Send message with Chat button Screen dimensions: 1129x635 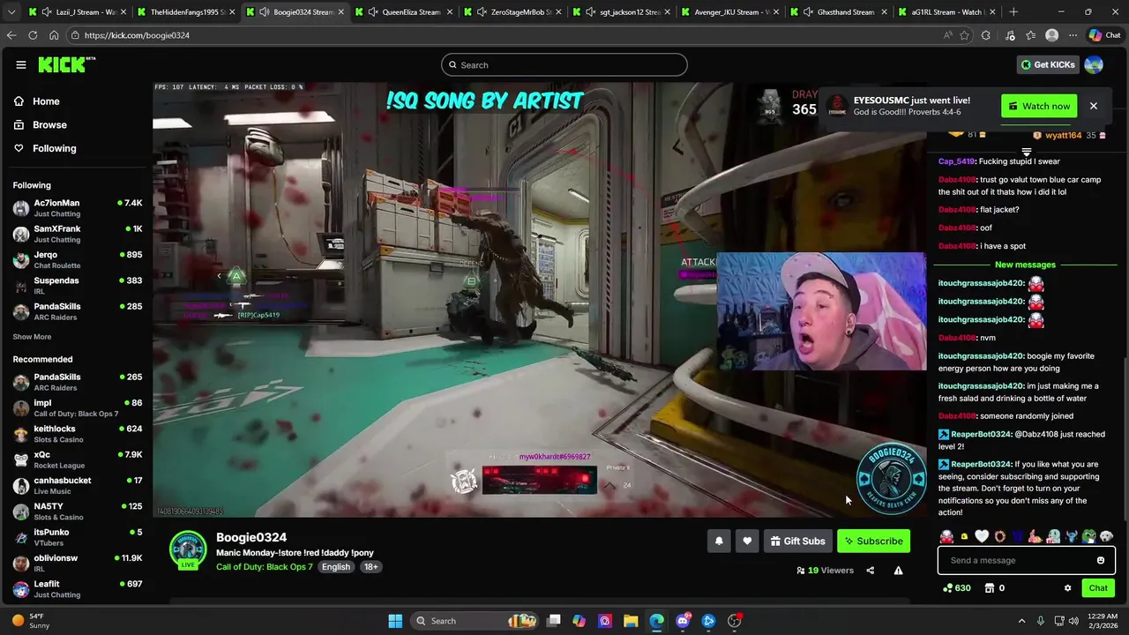click(1098, 588)
